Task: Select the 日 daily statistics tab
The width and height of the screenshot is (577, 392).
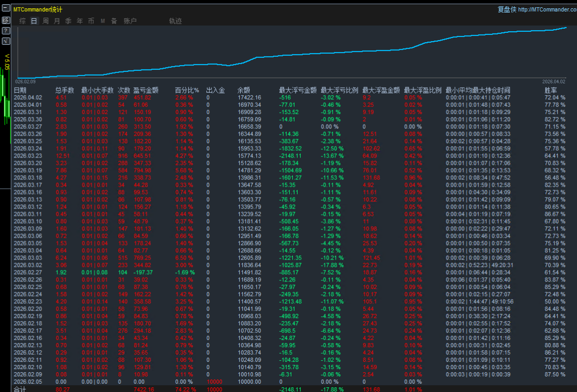Action: pyautogui.click(x=34, y=21)
